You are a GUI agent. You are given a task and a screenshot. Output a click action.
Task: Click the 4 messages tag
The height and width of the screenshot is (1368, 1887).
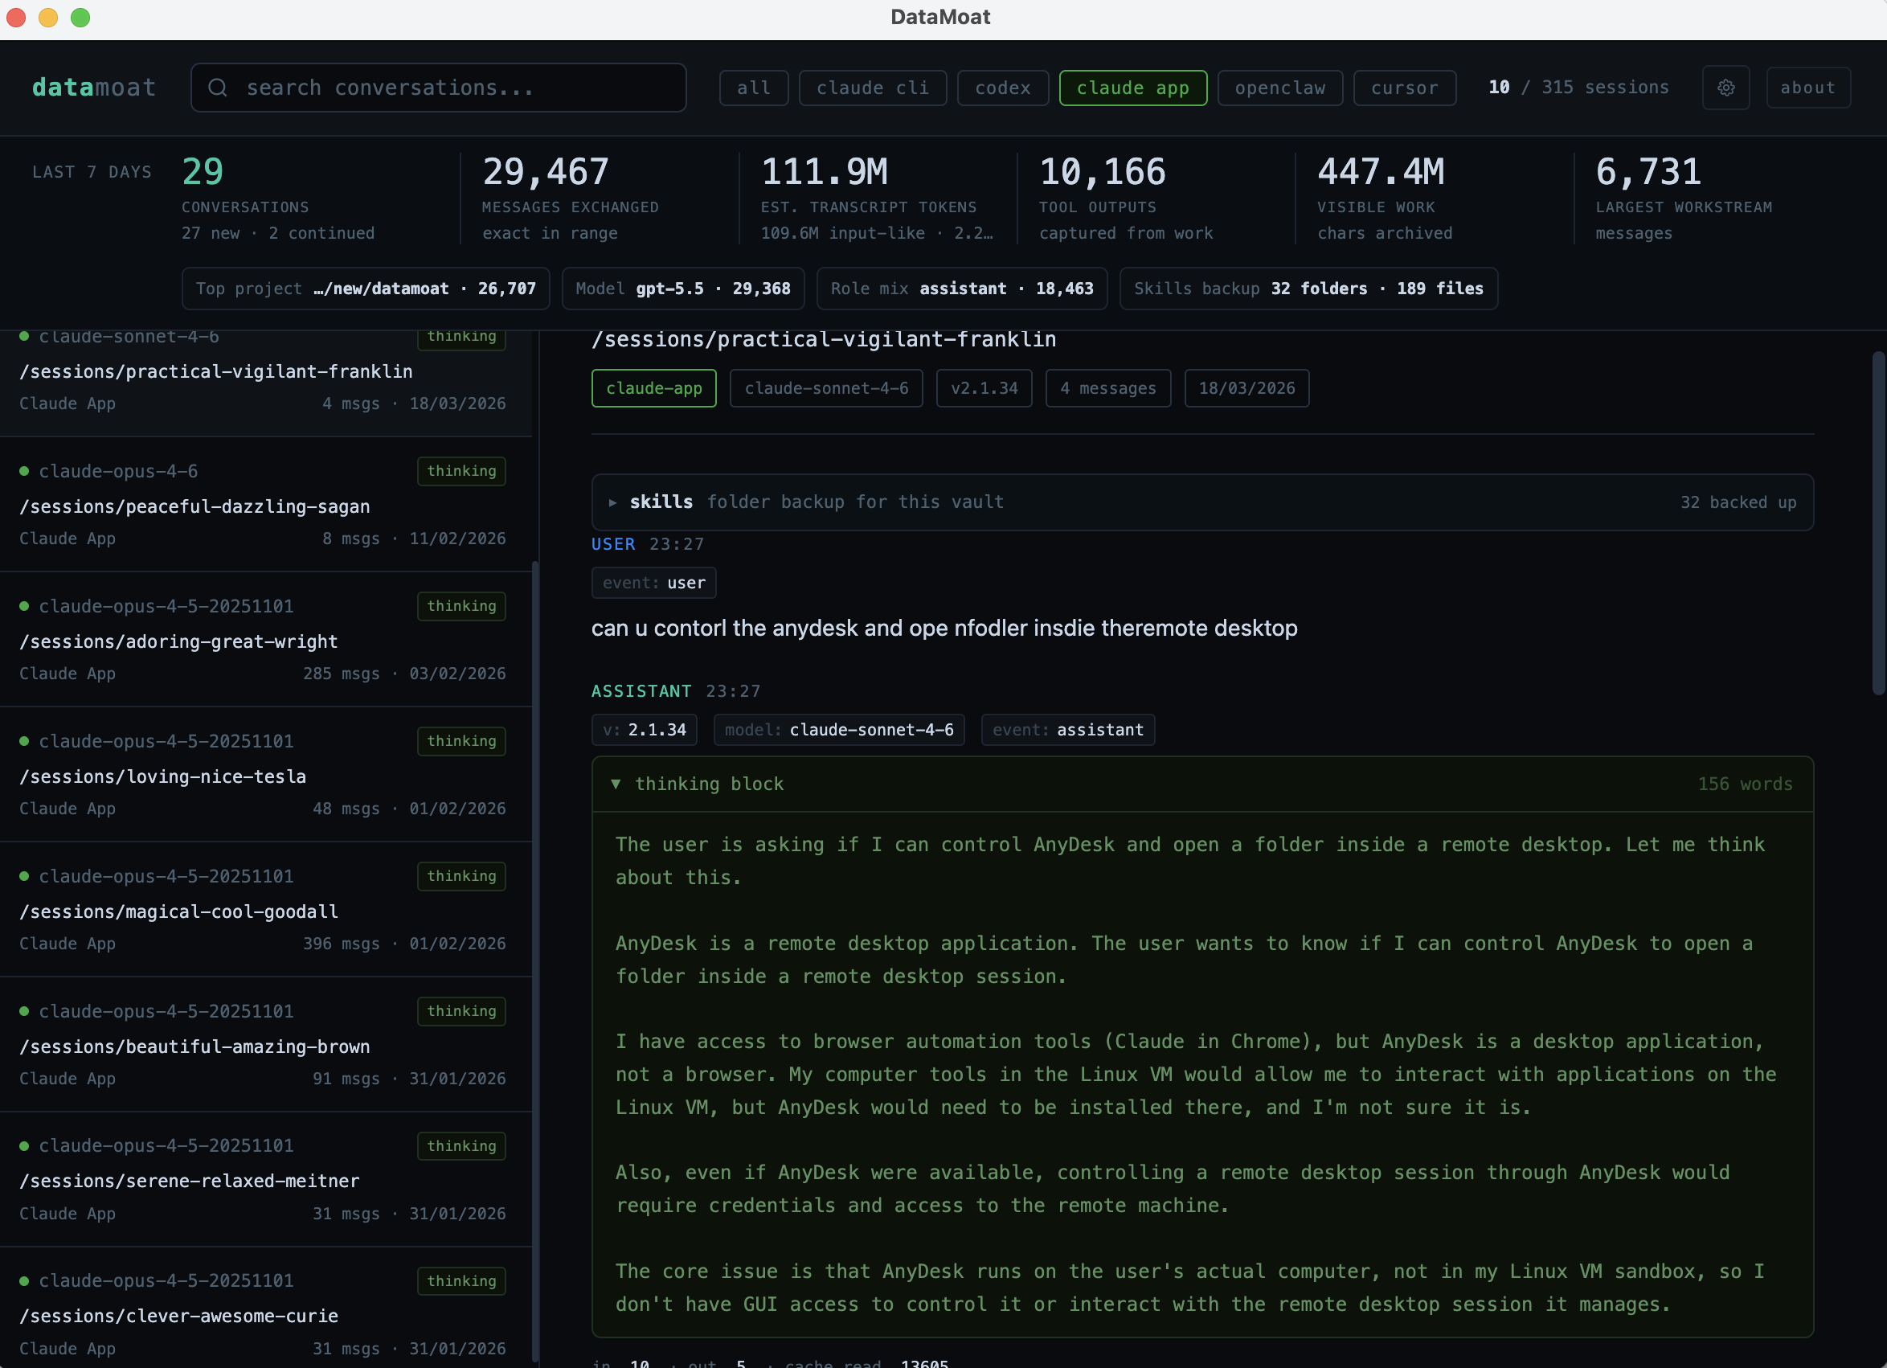[1108, 387]
